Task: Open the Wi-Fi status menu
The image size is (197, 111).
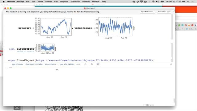Action: click(153, 2)
